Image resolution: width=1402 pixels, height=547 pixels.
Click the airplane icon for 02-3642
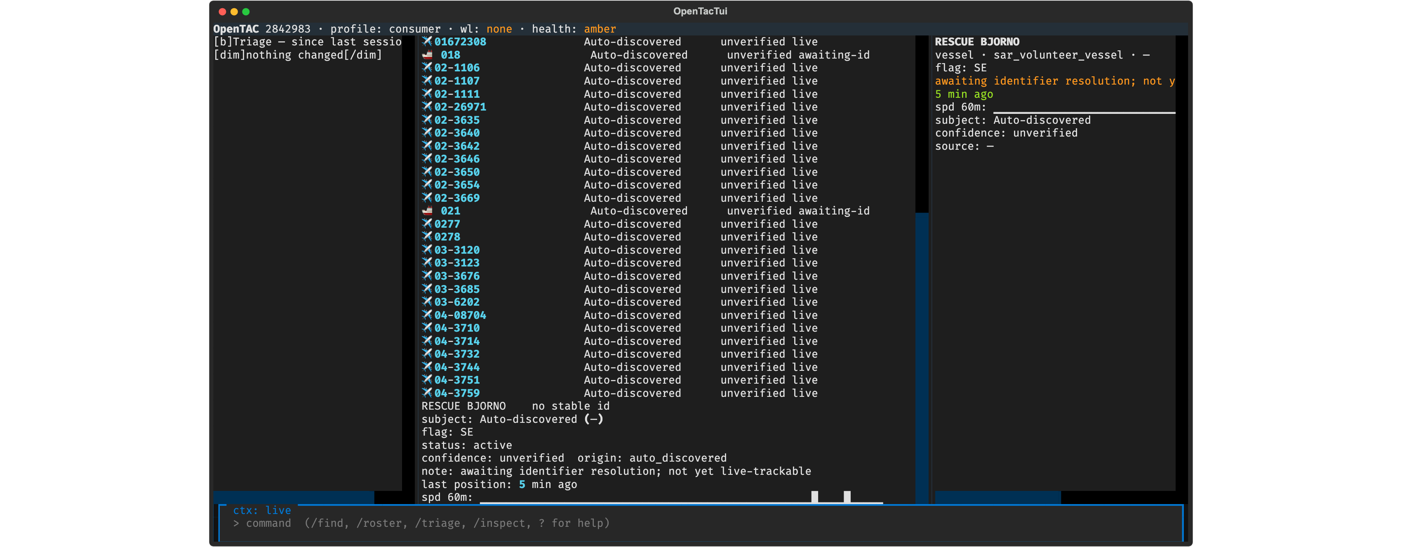click(x=427, y=146)
